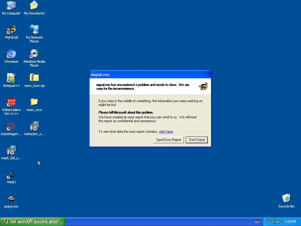Image resolution: width=301 pixels, height=226 pixels.
Task: Click the "mypal.exe has encountered a problem" heading
Action: (143, 87)
